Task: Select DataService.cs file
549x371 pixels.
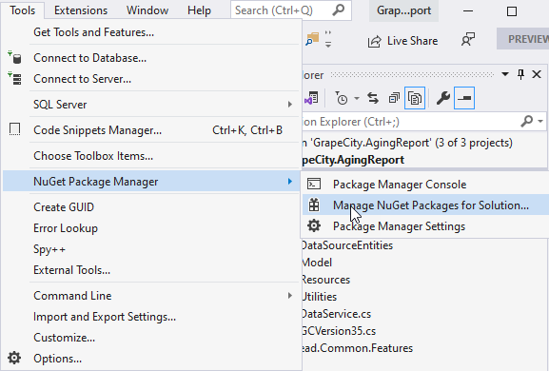Action: tap(337, 314)
